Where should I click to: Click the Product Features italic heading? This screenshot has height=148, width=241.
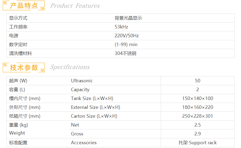pyautogui.click(x=75, y=6)
